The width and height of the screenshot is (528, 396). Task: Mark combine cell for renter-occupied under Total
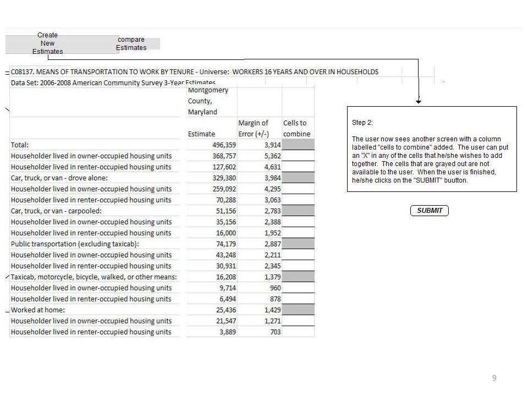click(298, 167)
